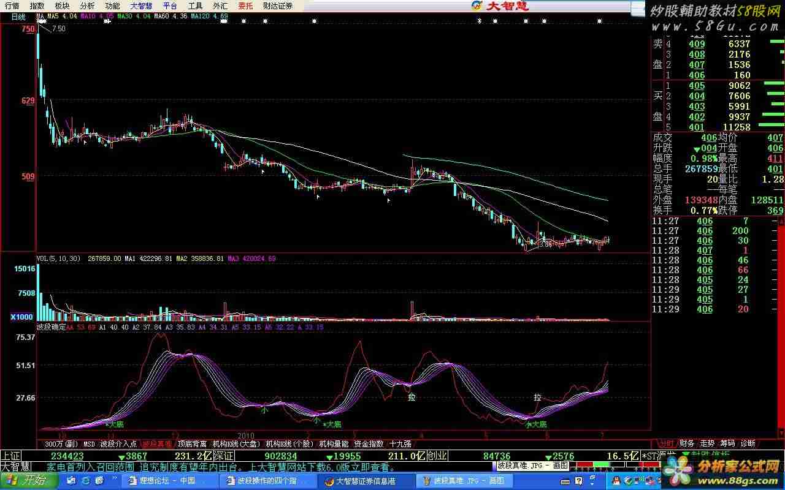Open the 筹码 side panel tab

click(727, 443)
